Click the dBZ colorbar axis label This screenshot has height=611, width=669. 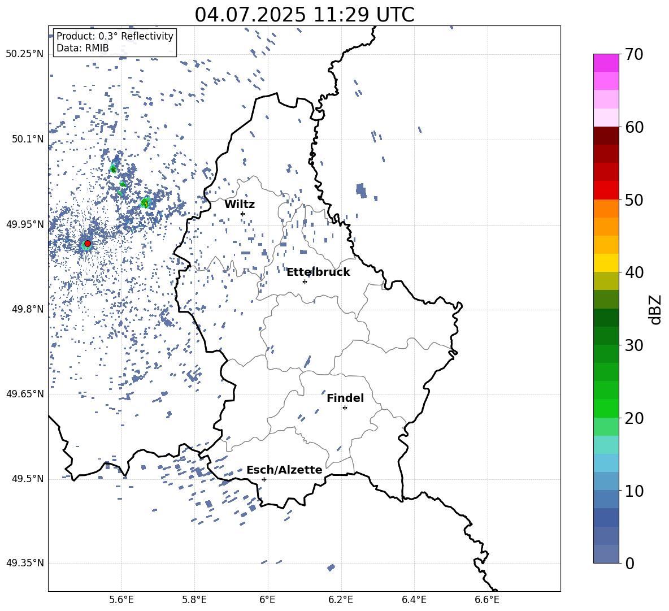655,309
